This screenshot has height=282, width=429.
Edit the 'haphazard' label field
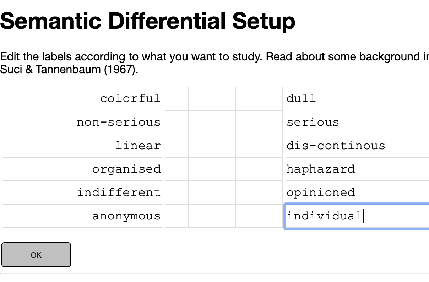pos(320,169)
